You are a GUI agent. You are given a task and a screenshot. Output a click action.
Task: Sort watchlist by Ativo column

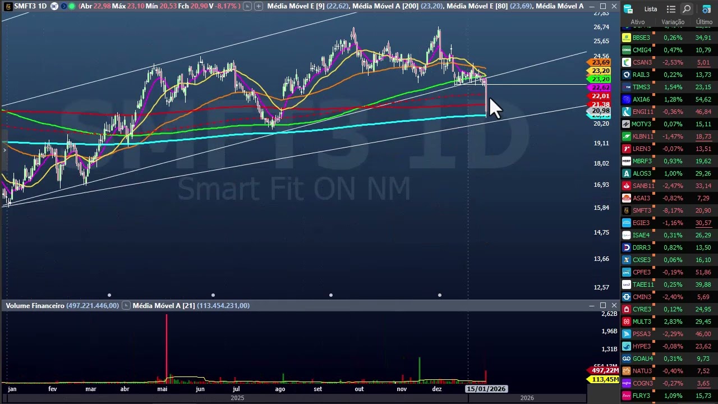(638, 22)
